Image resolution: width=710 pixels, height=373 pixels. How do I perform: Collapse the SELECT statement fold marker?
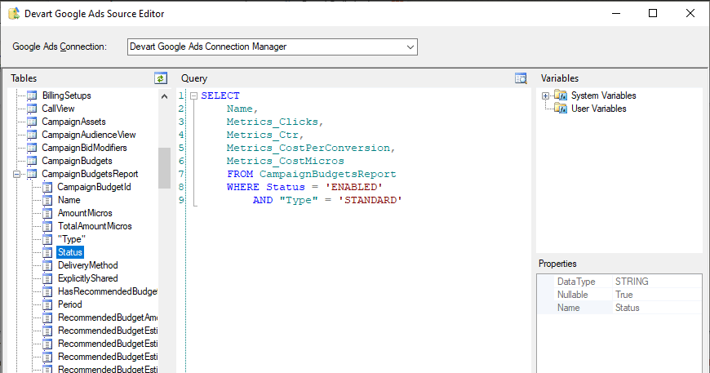[193, 95]
